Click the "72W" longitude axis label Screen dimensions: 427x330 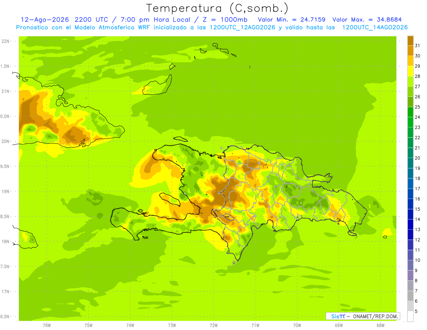click(x=213, y=325)
